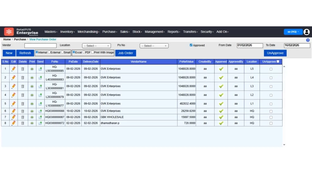The width and height of the screenshot is (312, 176).
Task: Check the UnApprove header select-all checkbox
Action: [278, 62]
